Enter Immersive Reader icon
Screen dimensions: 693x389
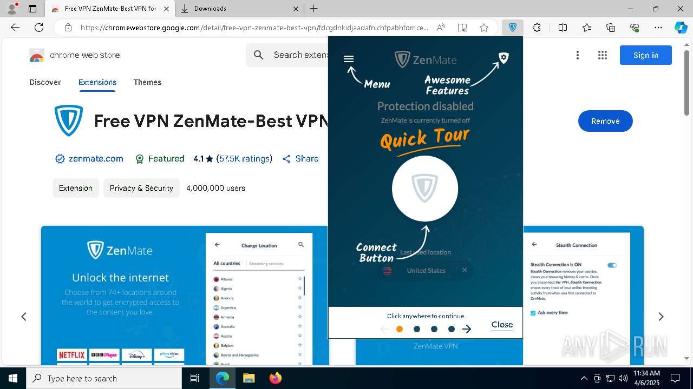(x=462, y=28)
